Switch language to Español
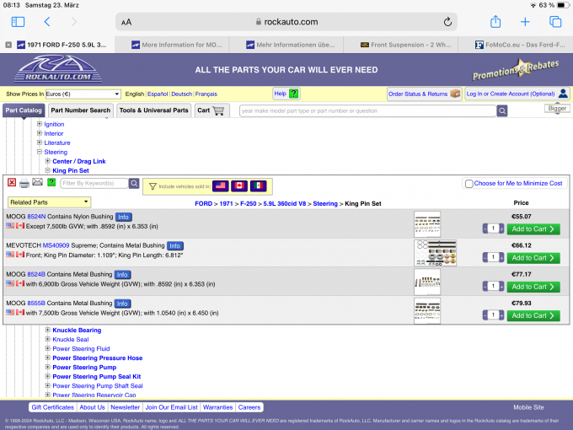This screenshot has height=430, width=573. [x=158, y=94]
